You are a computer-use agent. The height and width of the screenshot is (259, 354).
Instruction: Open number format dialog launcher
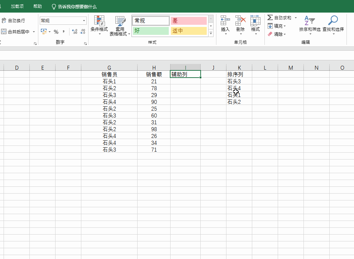tap(85, 43)
